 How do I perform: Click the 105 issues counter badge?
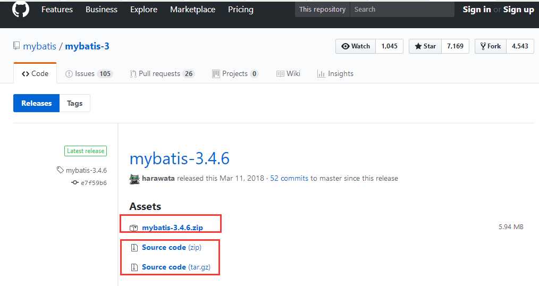[x=105, y=73]
